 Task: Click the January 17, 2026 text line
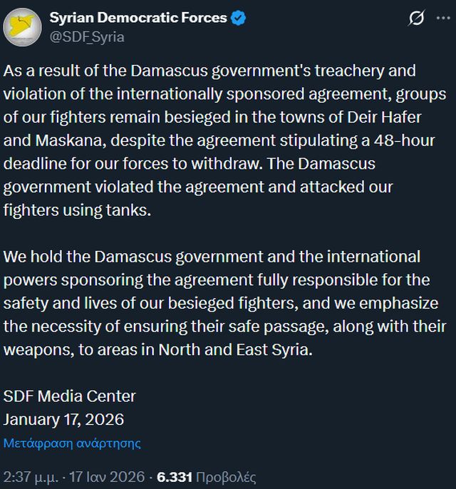64,419
